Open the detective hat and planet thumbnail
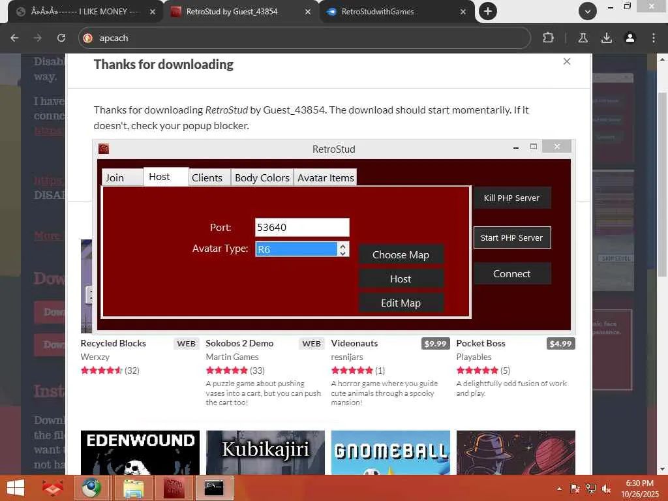This screenshot has height=501, width=668. tap(516, 453)
